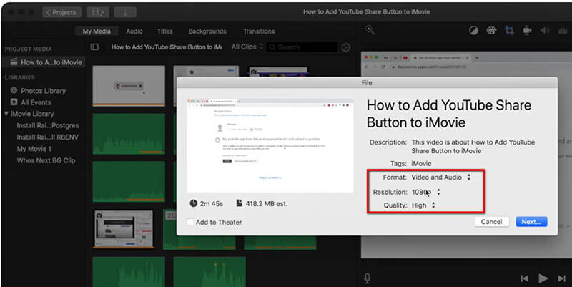Viewport: 572px width, 287px height.
Task: Click the 2m 45s duration label
Action: pyautogui.click(x=206, y=204)
